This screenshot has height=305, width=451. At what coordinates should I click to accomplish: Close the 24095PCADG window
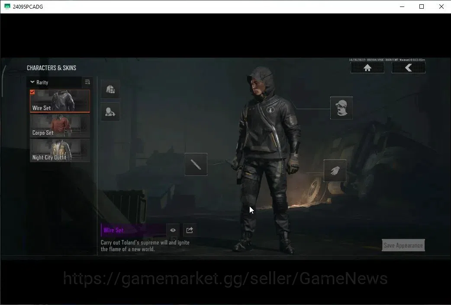(441, 6)
